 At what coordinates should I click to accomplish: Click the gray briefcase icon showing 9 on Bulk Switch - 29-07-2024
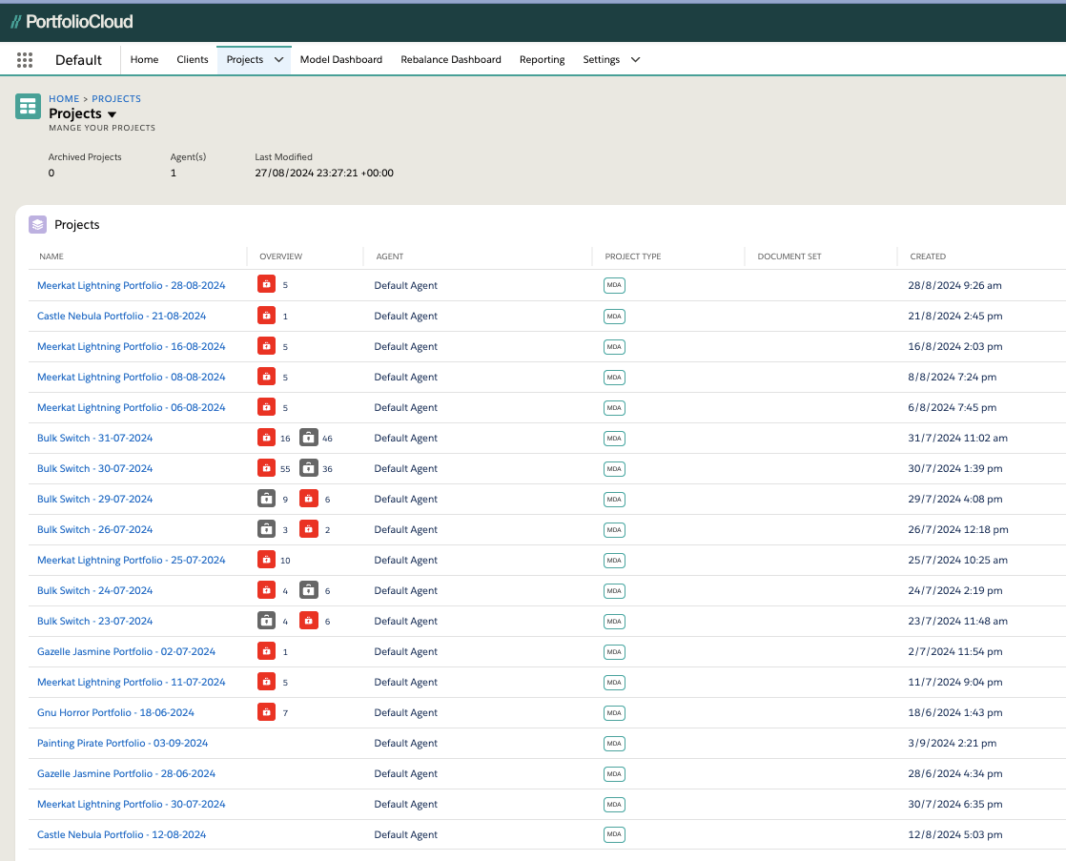[266, 498]
